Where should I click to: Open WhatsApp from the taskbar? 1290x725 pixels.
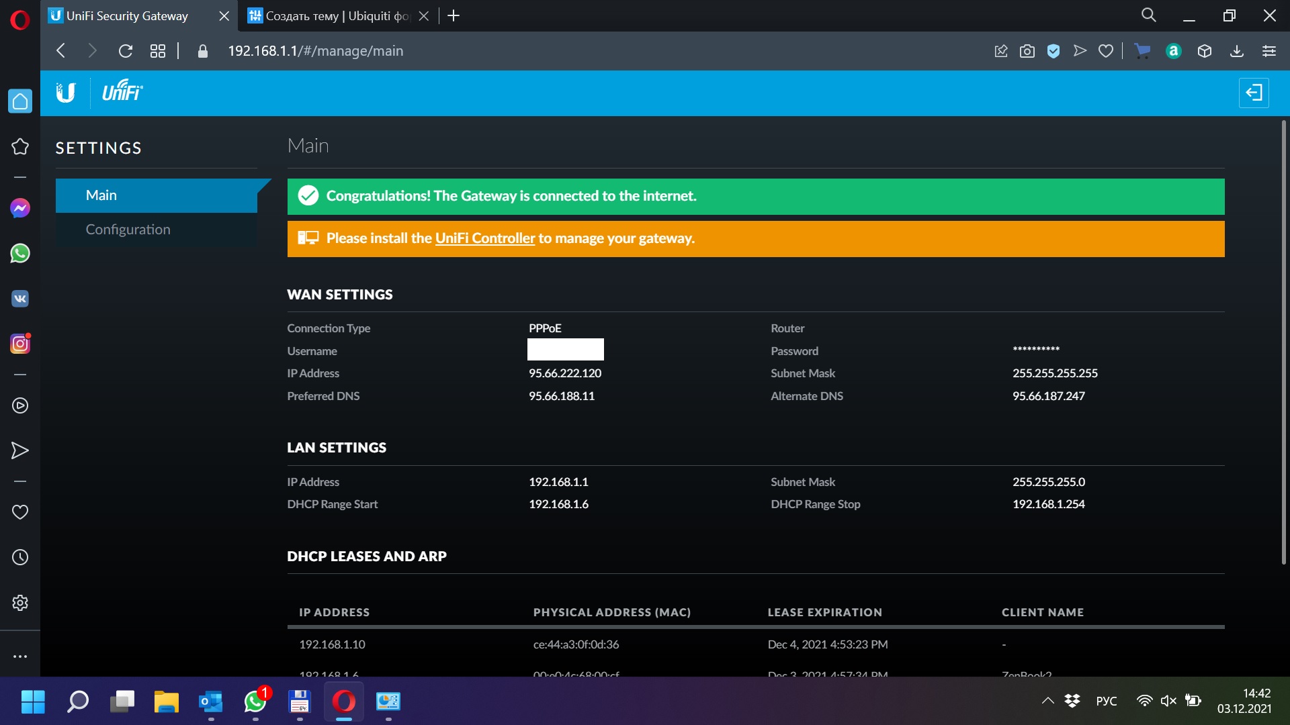tap(255, 702)
